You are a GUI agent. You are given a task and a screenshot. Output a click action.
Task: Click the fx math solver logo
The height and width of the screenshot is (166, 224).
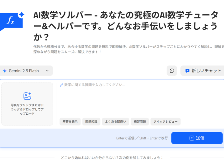(11, 21)
